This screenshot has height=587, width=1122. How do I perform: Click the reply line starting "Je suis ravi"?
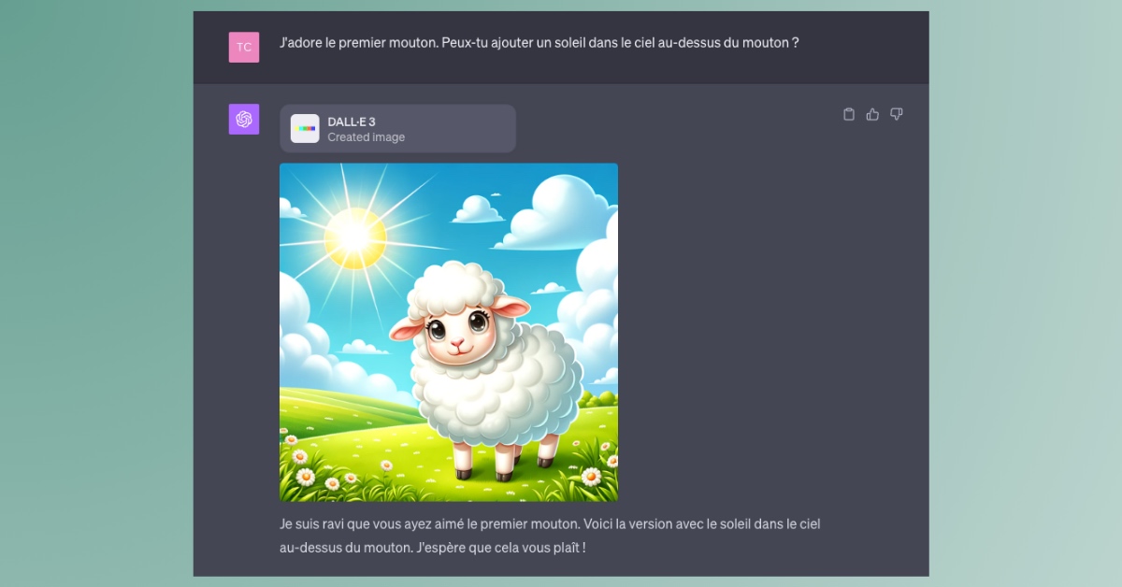(x=550, y=524)
